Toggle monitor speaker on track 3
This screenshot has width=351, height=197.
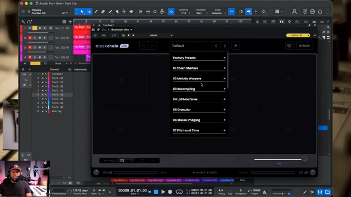click(x=45, y=48)
